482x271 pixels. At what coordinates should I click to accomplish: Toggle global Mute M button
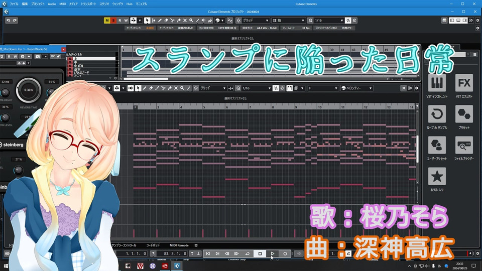pyautogui.click(x=107, y=20)
